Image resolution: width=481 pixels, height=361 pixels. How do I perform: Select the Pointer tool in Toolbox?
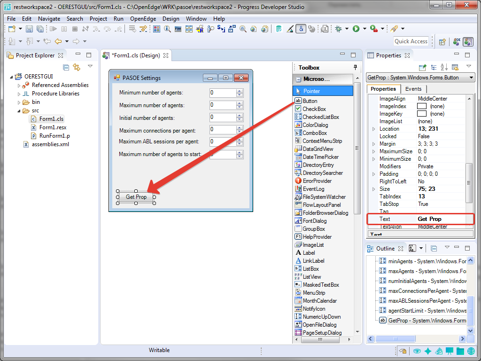click(x=323, y=91)
